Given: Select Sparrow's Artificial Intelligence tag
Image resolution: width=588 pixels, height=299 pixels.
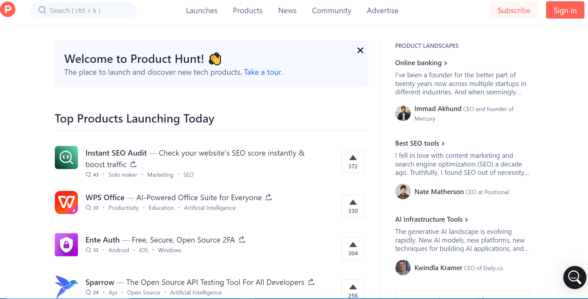Looking at the screenshot, I should point(196,293).
